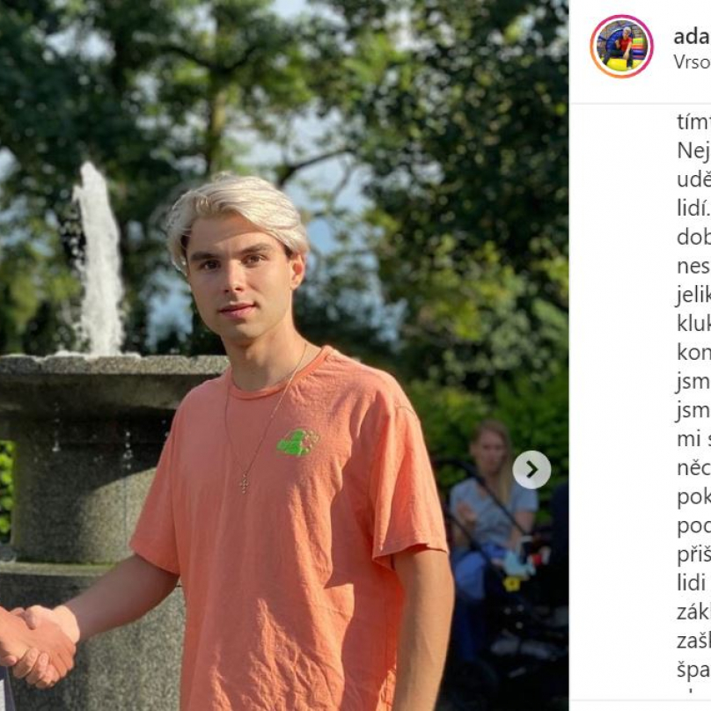711x711 pixels.
Task: Click the caption line beginning with "zaš"
Action: [693, 641]
